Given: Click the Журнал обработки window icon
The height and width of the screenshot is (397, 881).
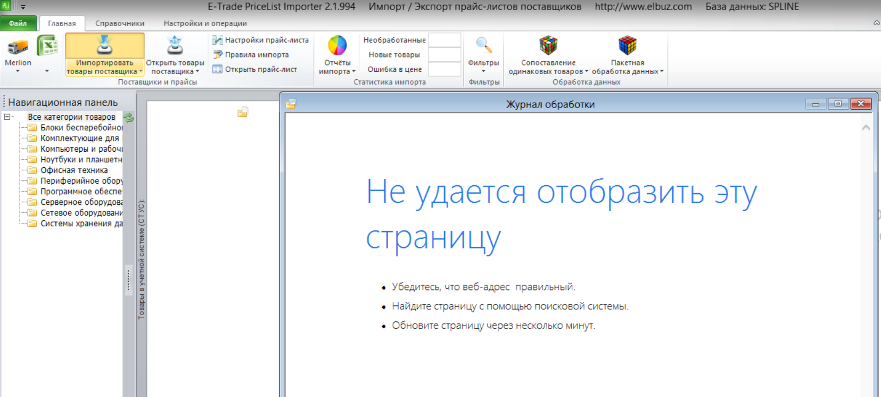Looking at the screenshot, I should [x=291, y=104].
